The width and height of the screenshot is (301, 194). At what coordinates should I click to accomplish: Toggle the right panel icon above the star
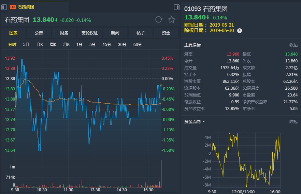point(176,7)
